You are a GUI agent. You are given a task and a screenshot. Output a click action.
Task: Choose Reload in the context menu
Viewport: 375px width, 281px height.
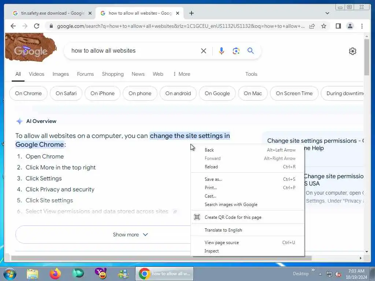(x=248, y=167)
